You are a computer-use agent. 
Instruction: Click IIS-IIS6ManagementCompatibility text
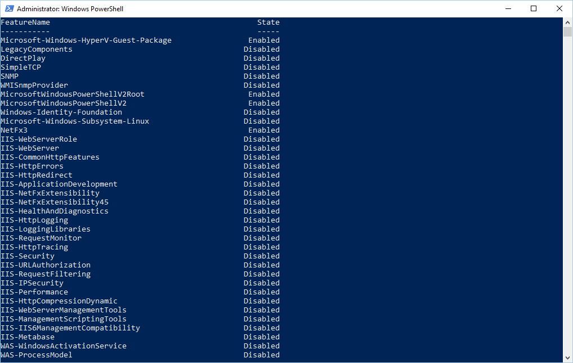pos(70,328)
